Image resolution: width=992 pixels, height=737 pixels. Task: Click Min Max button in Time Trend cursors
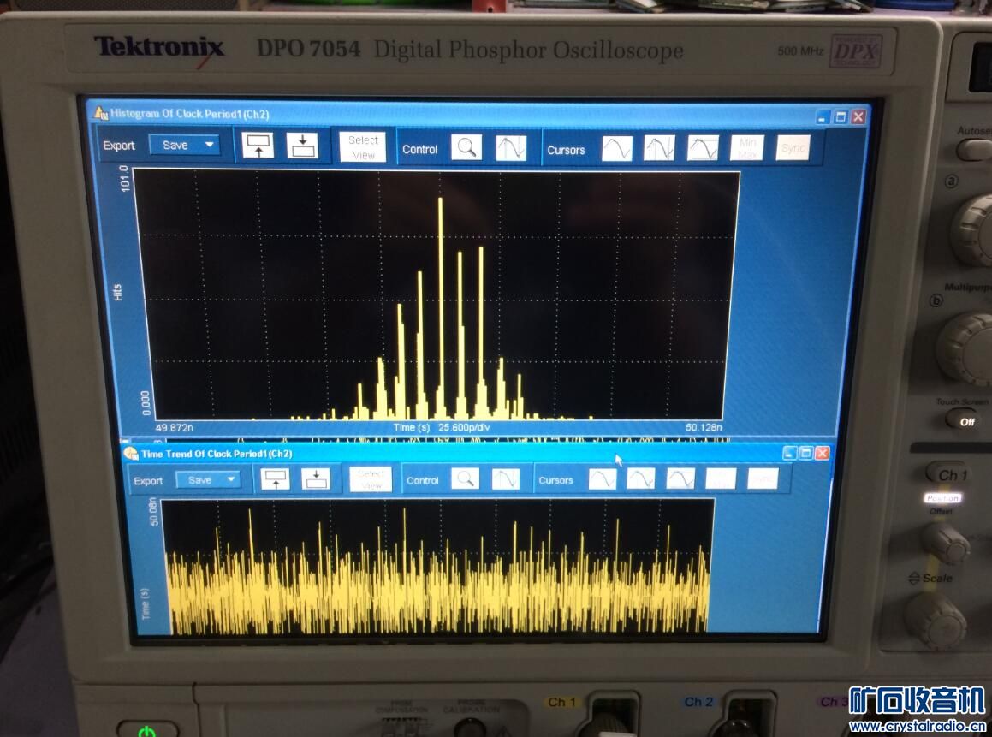click(721, 478)
